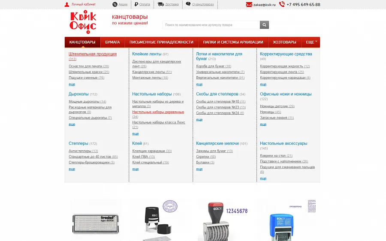
Task: Click the magnifier search button
Action: [264, 25]
